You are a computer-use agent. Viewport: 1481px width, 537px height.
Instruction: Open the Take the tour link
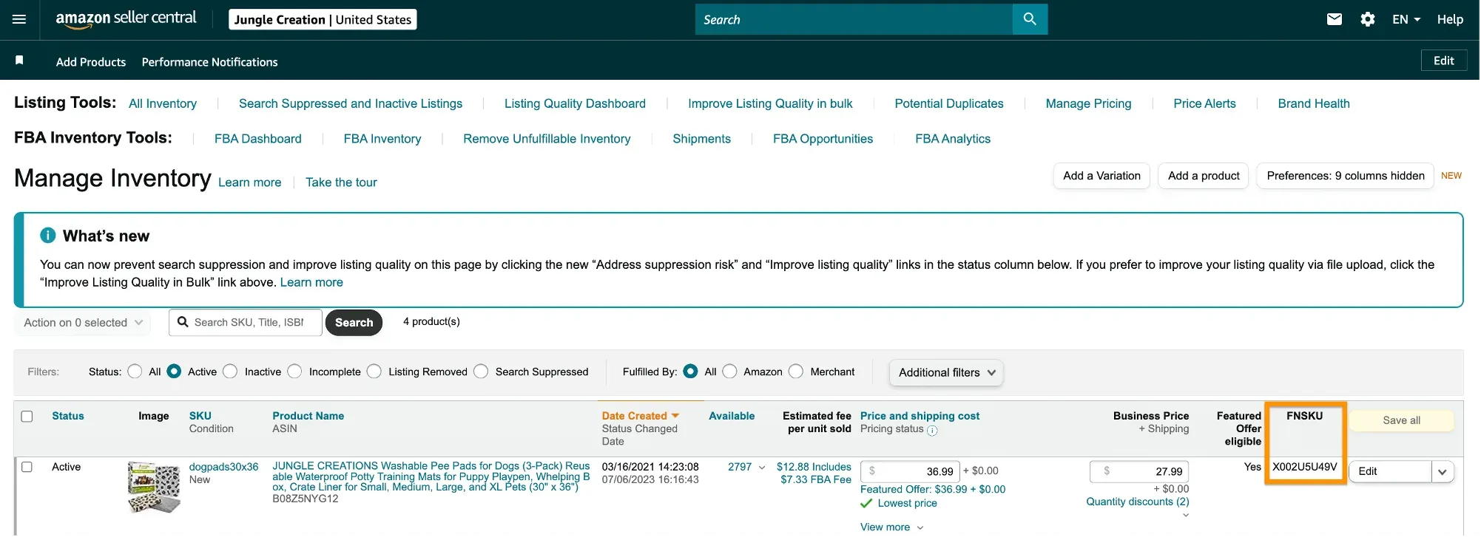pyautogui.click(x=341, y=182)
